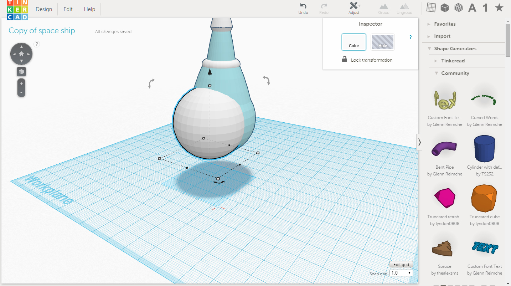The image size is (511, 286).
Task: Reset view with the home button
Action: tap(21, 54)
